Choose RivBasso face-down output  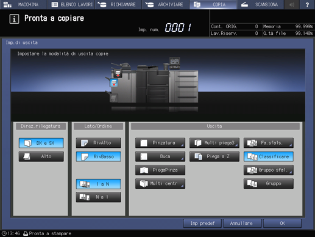[99, 156]
